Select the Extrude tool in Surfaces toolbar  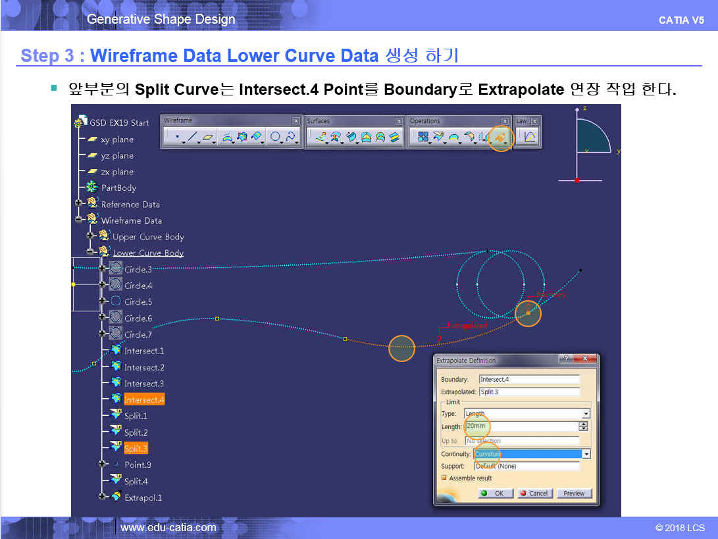point(321,138)
